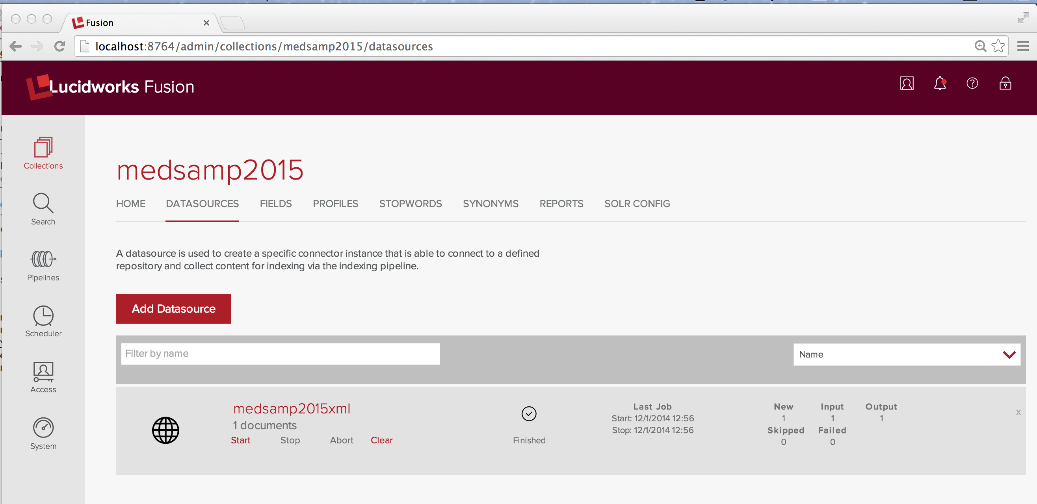Toggle fullscreen with the expand arrows icon
Viewport: 1037px width, 504px height.
coord(1023,18)
